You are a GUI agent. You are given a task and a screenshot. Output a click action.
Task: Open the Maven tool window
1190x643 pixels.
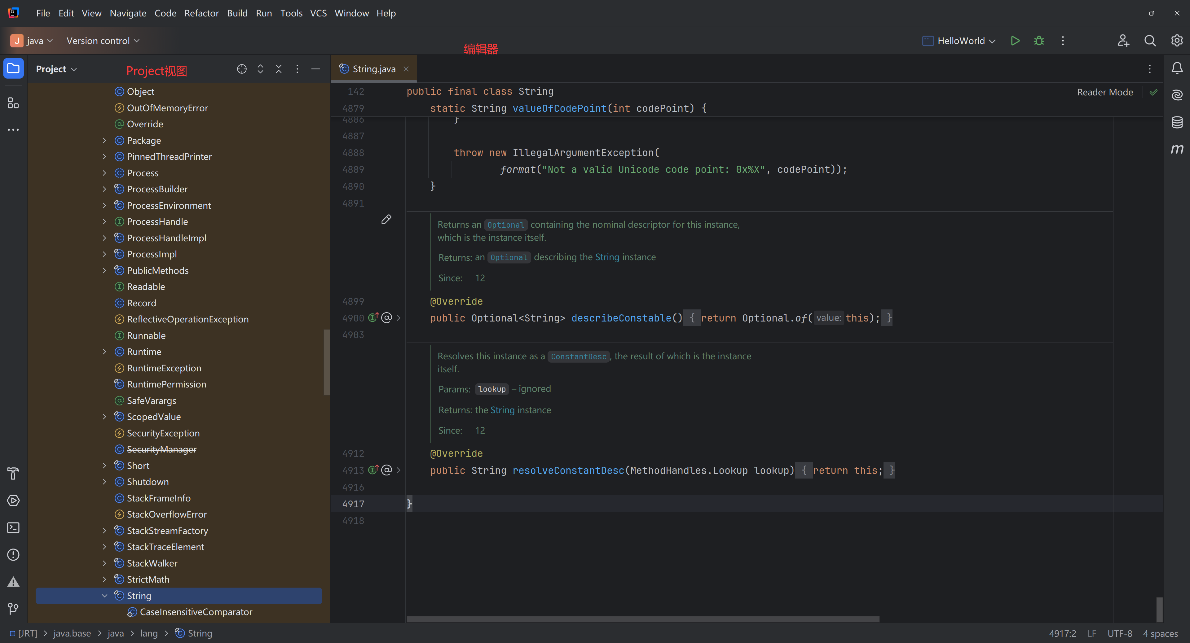1177,149
